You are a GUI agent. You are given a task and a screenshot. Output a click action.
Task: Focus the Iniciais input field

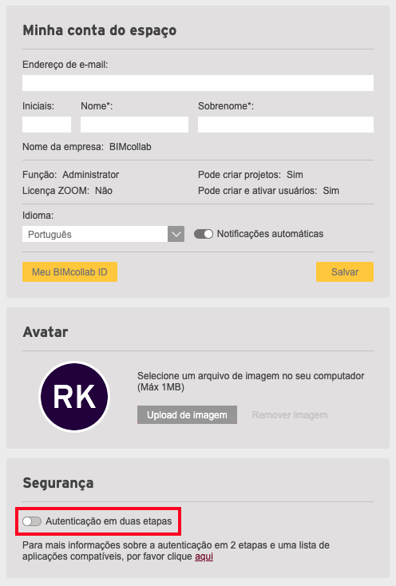coord(46,125)
